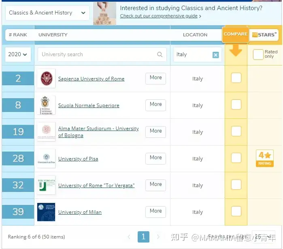The image size is (283, 249).
Task: Open the Classics & Ancient History subject dropdown
Action: [47, 13]
